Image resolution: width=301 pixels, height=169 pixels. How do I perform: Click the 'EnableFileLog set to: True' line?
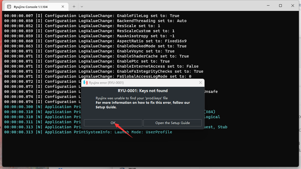[x=92, y=16]
